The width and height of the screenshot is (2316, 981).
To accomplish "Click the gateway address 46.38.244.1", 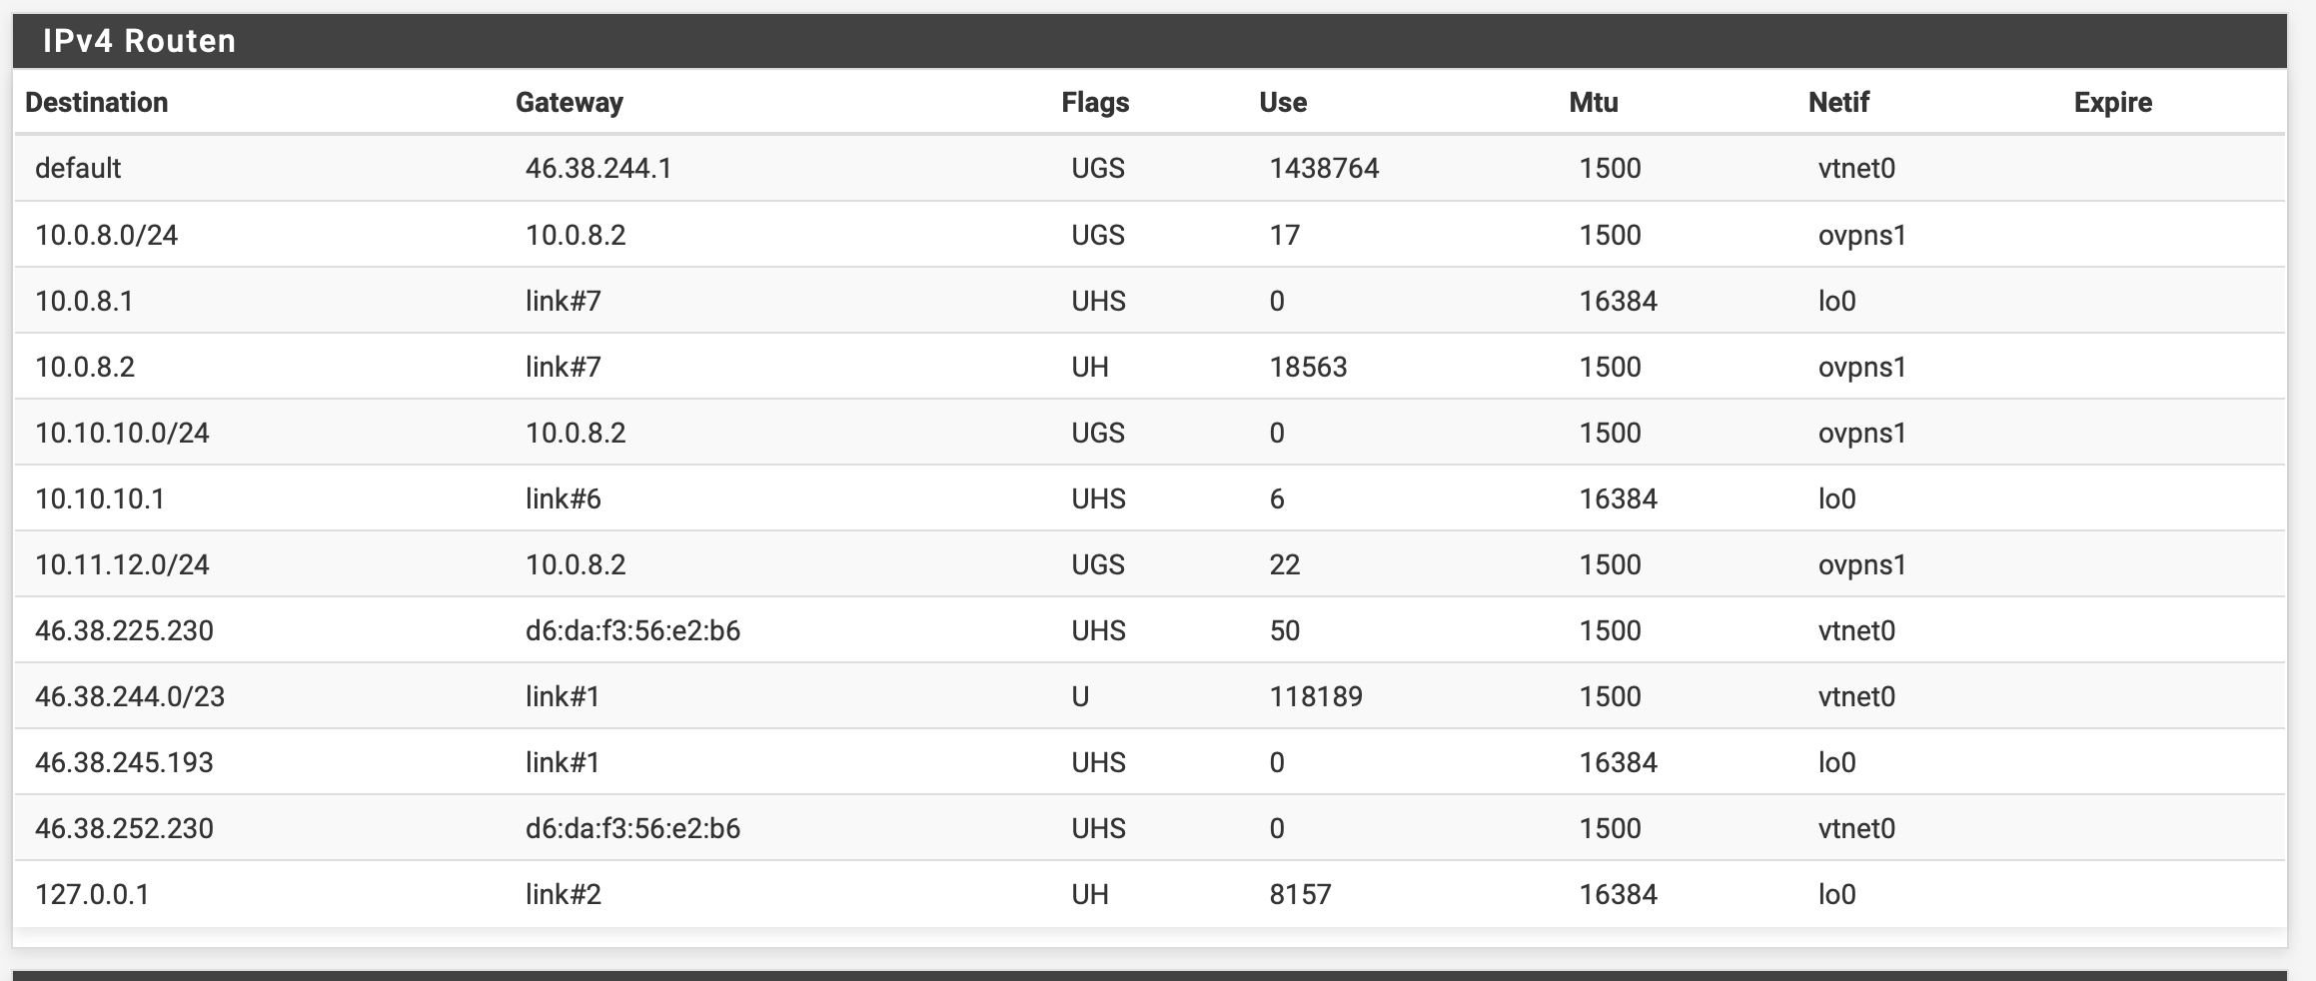I will coord(598,168).
